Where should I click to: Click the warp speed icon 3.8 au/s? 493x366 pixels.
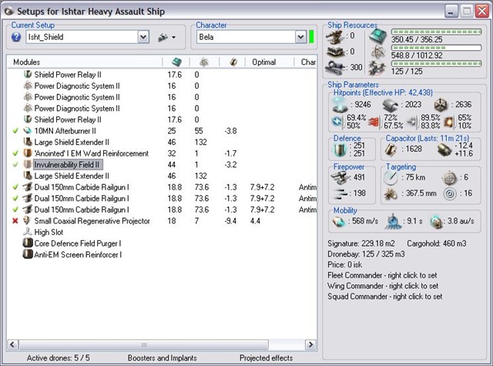pos(436,222)
